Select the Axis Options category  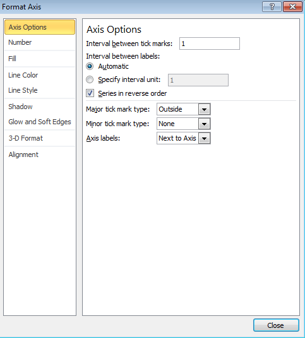pyautogui.click(x=40, y=27)
